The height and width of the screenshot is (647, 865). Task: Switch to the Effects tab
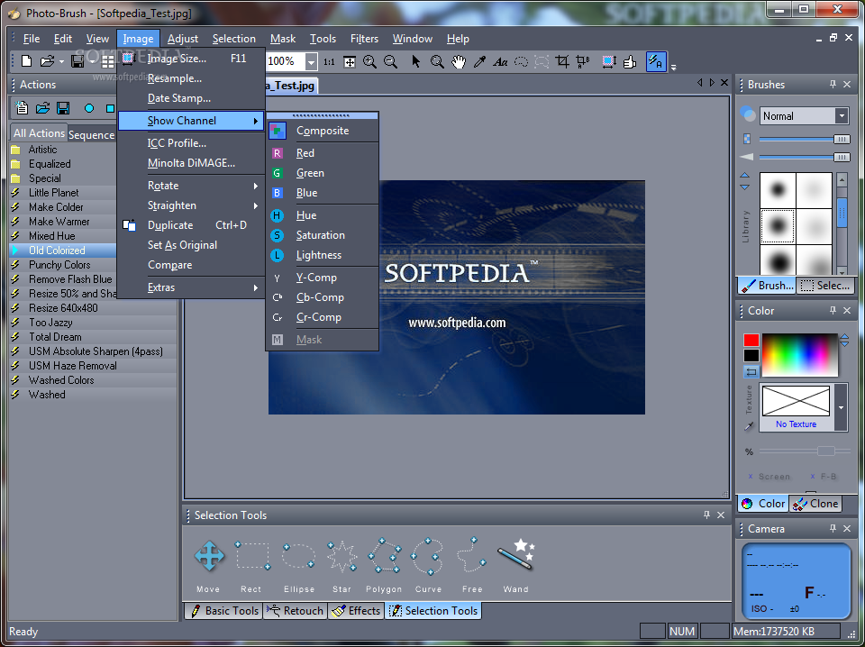tap(356, 611)
